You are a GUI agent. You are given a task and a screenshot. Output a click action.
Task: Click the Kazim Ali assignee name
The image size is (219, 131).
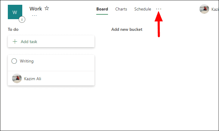33,79
